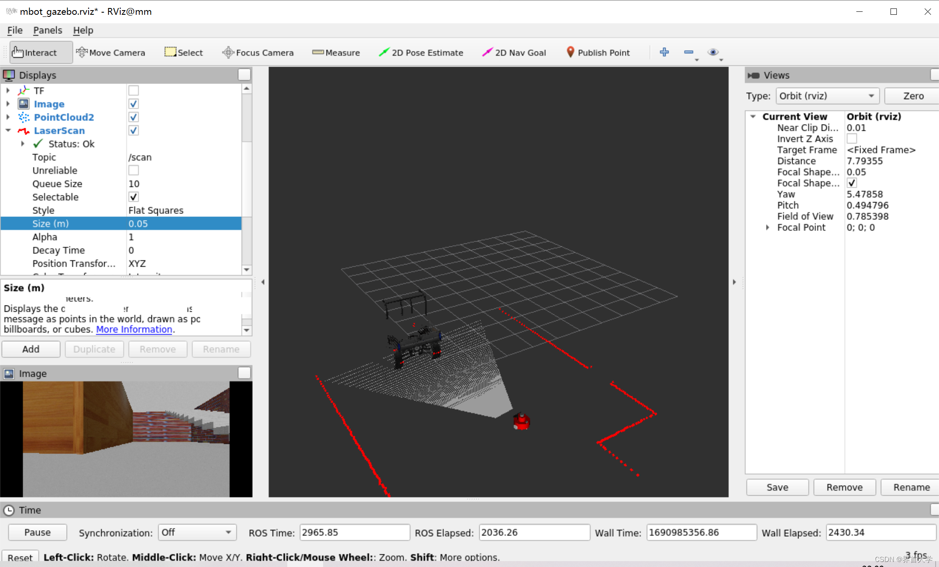Click the ROS Time input field
This screenshot has height=567, width=939.
point(354,532)
